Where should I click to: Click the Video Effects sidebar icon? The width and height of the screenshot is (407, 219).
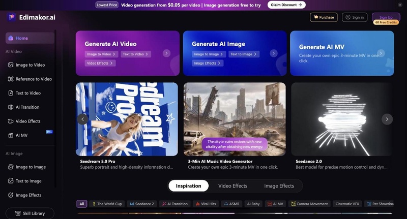tap(11, 121)
